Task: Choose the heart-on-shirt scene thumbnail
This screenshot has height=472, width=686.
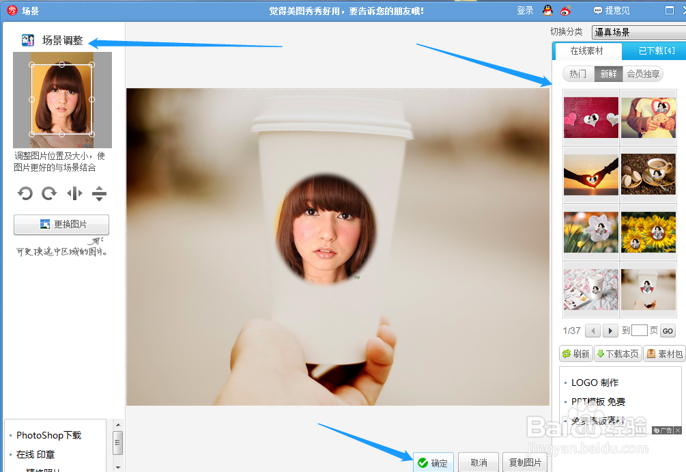Action: (648, 117)
